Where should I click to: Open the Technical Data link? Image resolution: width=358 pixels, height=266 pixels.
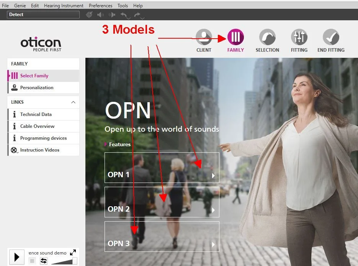(43, 114)
